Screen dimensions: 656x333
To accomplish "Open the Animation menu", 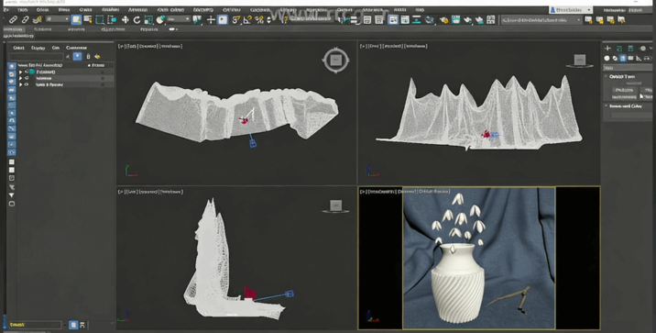I will (x=137, y=10).
